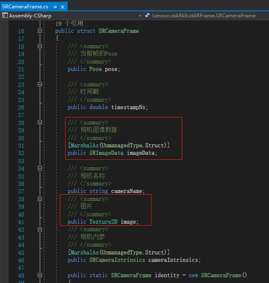Click line number 32 in the margin
Viewport: 269px width, 283px height.
point(21,153)
